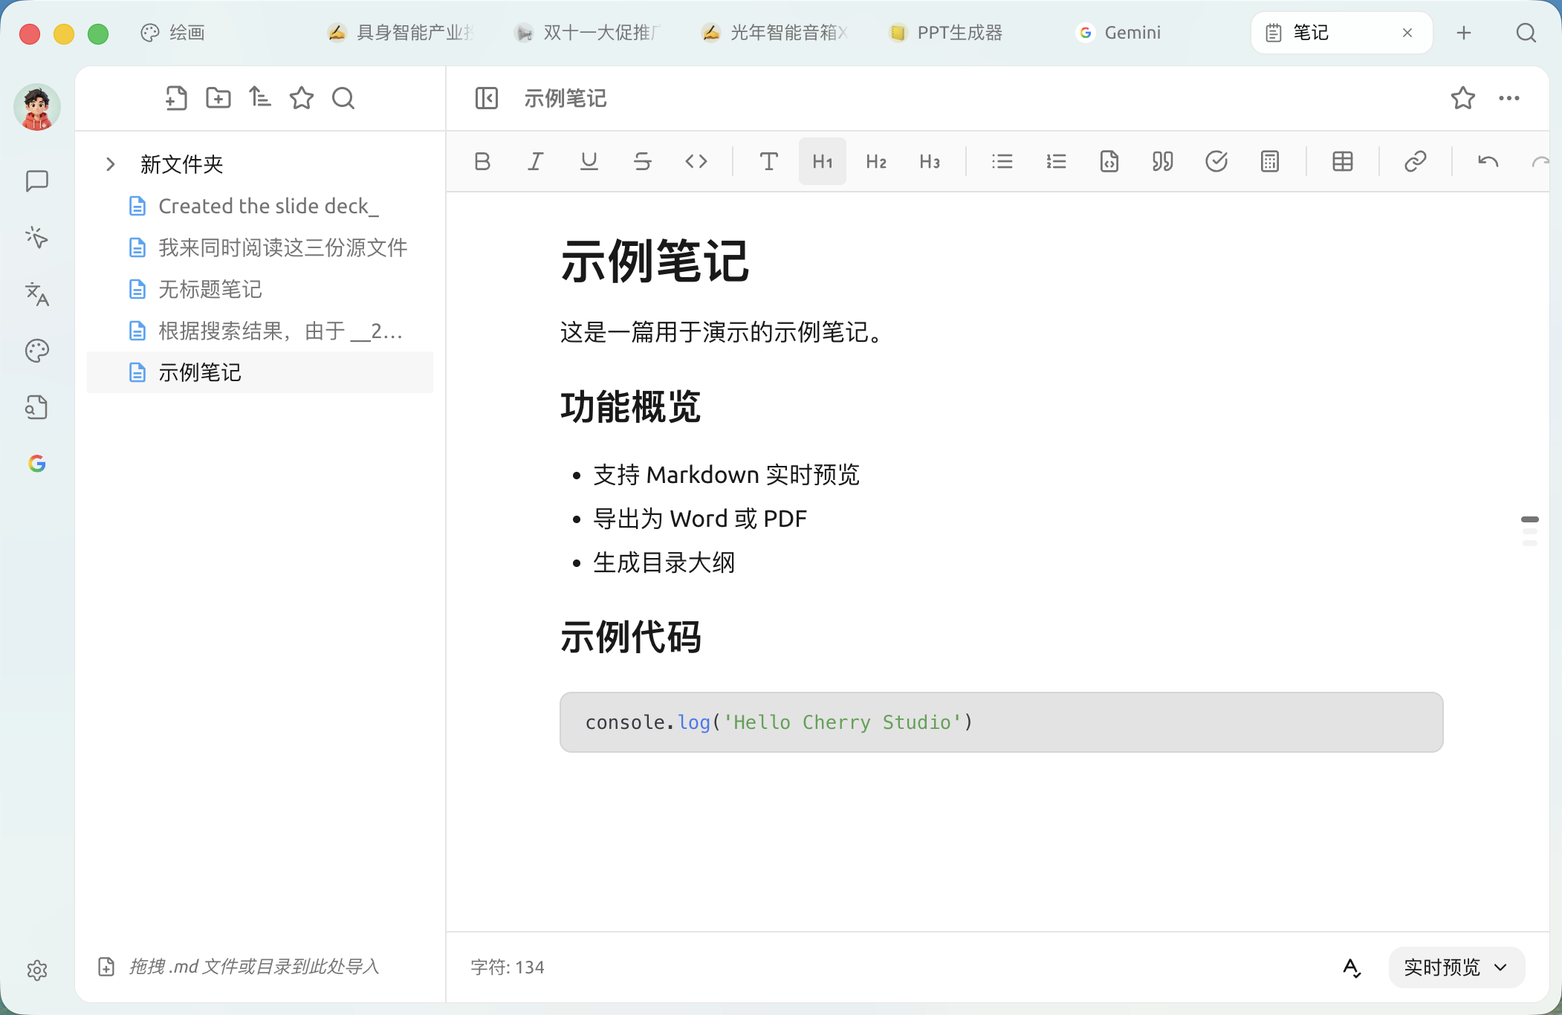
Task: Click the new note icon in sidebar toolbar
Action: pyautogui.click(x=176, y=98)
